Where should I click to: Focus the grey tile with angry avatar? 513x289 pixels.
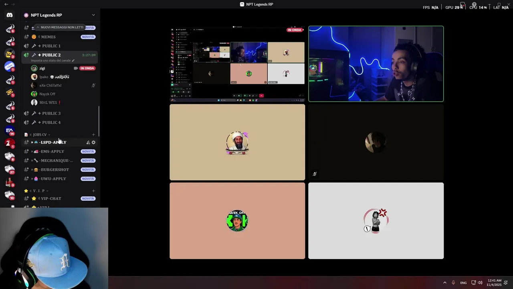click(376, 221)
